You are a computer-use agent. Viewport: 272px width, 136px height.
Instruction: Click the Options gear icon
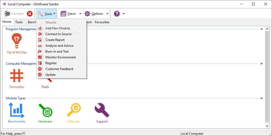[87, 14]
